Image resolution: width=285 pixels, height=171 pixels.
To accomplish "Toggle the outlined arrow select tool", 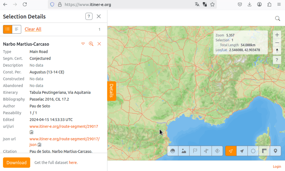I will coord(231,151).
